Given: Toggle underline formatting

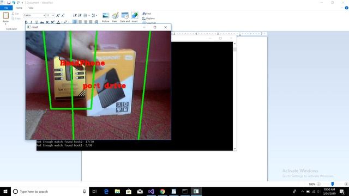Looking at the screenshot, I should pyautogui.click(x=37, y=22).
